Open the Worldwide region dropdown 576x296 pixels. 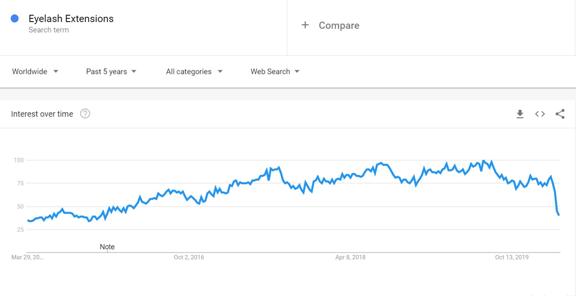pos(35,71)
